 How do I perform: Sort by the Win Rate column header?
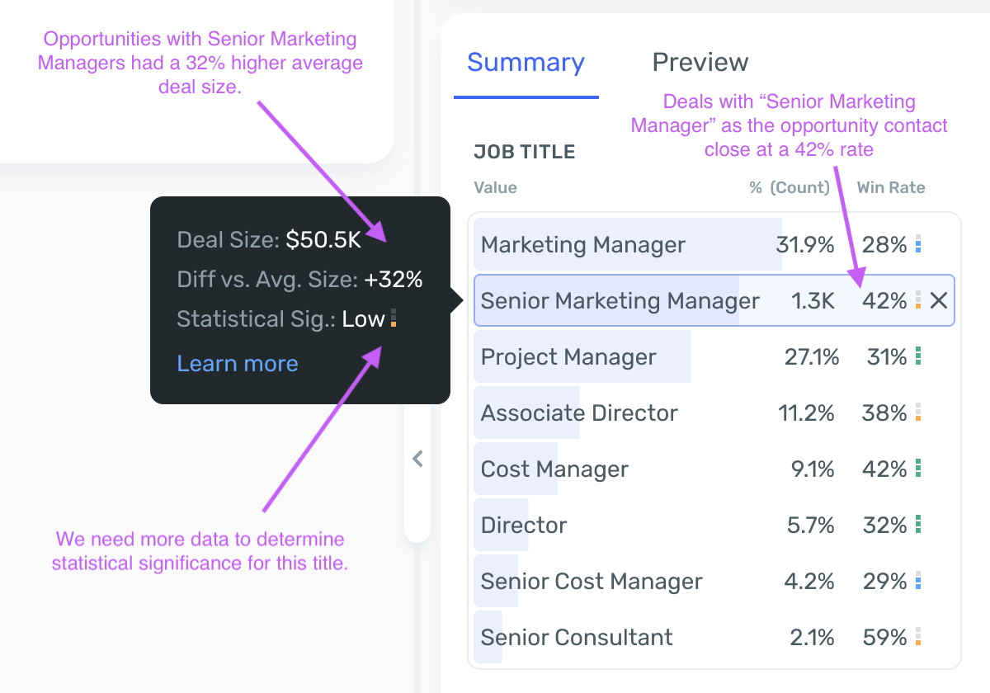891,188
